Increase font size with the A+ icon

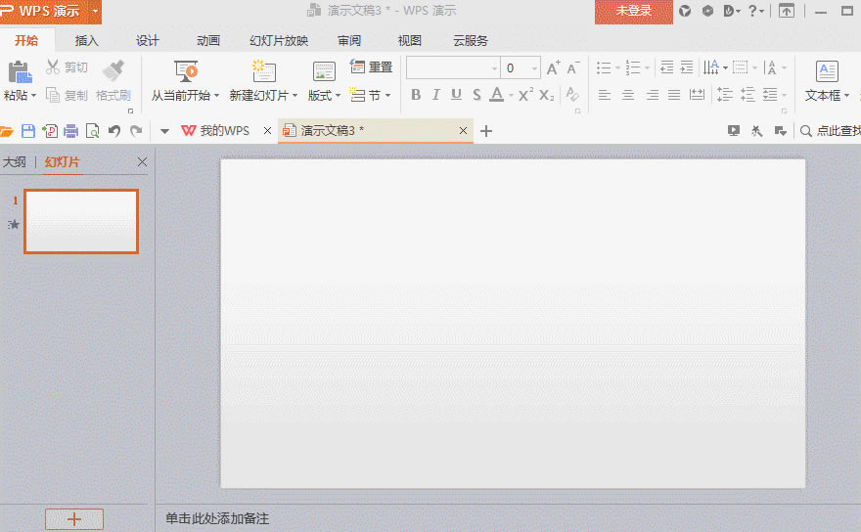point(553,68)
